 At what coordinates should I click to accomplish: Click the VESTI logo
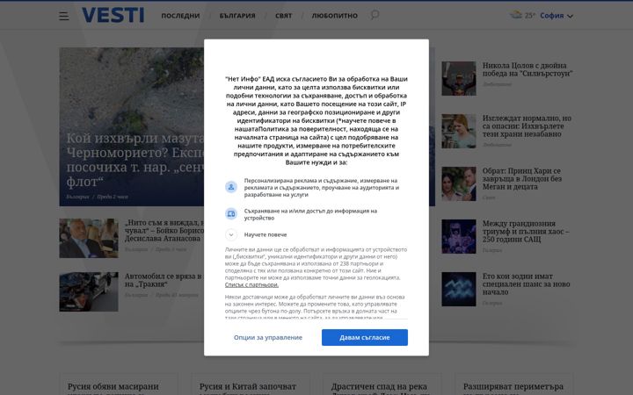[113, 15]
